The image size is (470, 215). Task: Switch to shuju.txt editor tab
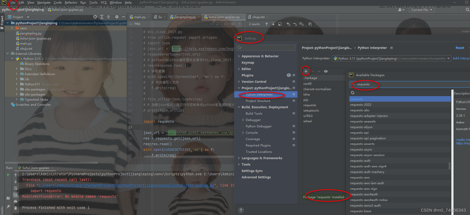[258, 17]
